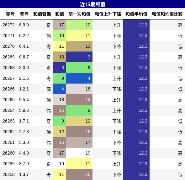Click previous sum 4 in row 26267
Screen dimensions: 185x180
[x=79, y=78]
